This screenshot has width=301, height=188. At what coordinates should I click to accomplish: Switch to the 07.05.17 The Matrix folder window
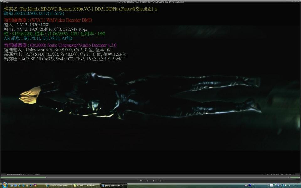[86, 185]
